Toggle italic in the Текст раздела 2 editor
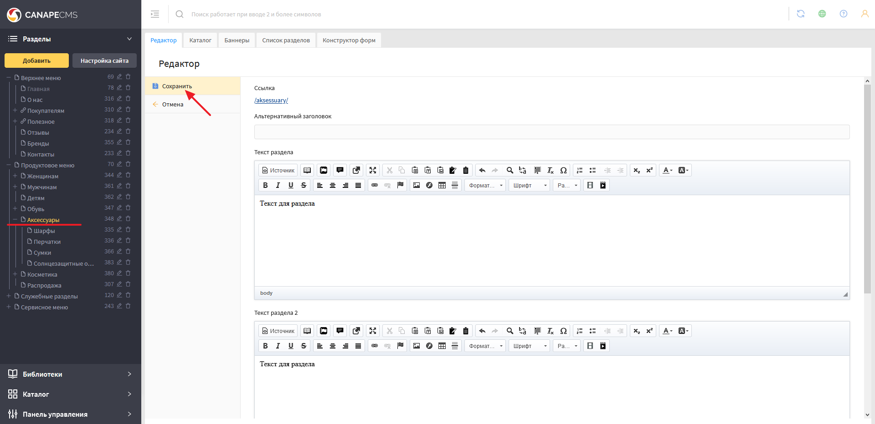Screen dimensions: 875x424 278,346
